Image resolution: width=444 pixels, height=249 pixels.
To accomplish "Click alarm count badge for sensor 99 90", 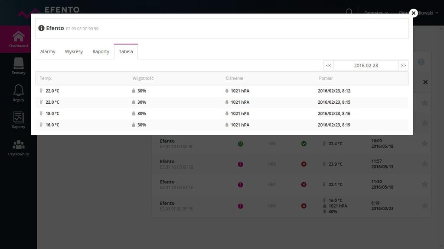I will [240, 206].
